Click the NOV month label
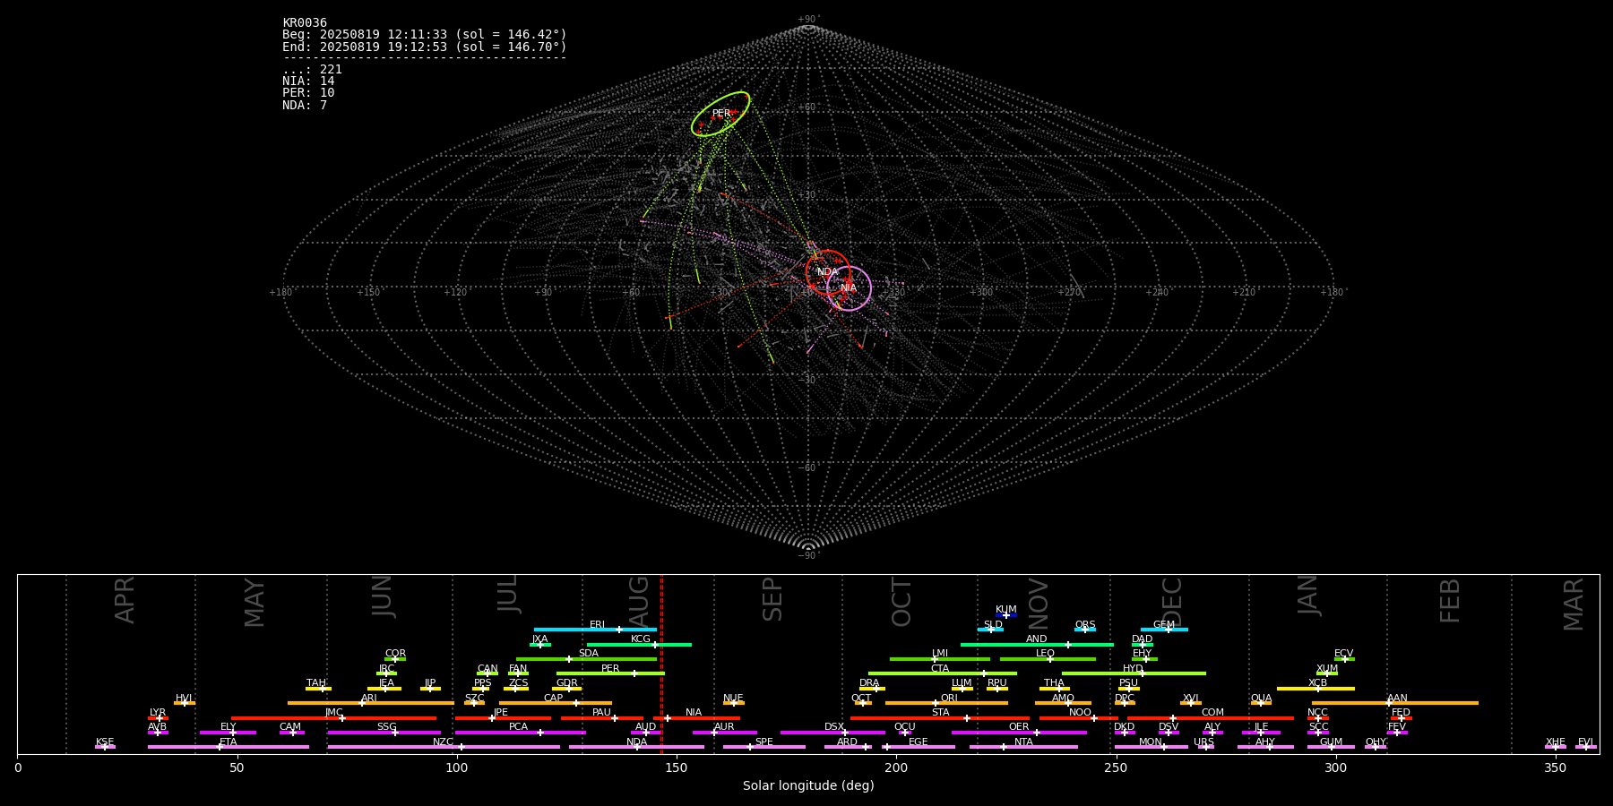 (1038, 602)
